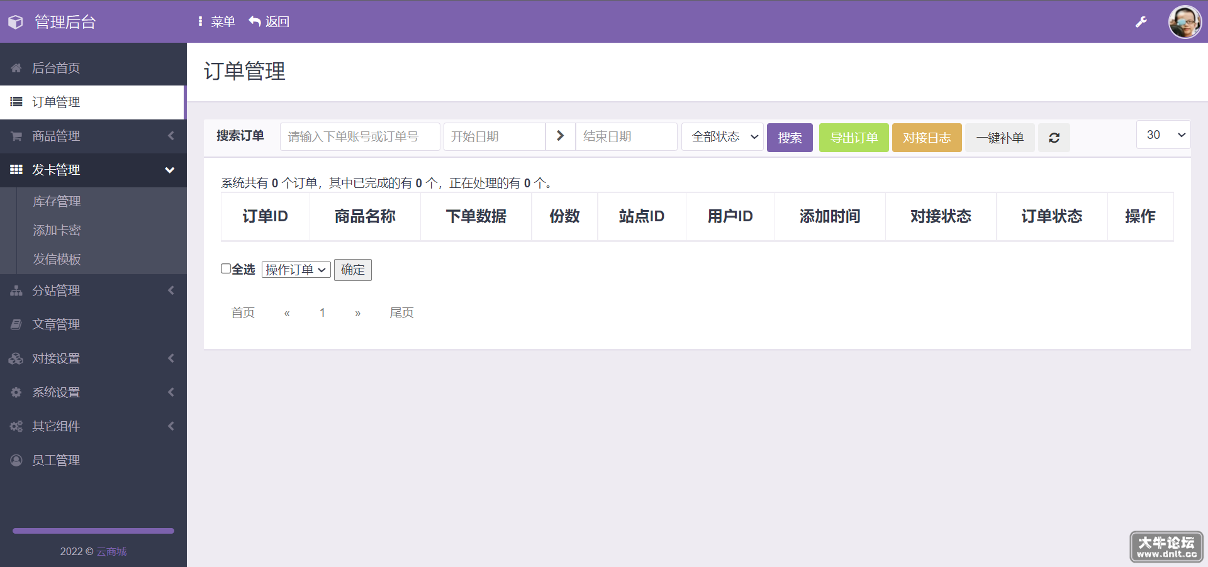Click the 开始日期 start date field
Viewport: 1208px width, 567px height.
pos(495,136)
